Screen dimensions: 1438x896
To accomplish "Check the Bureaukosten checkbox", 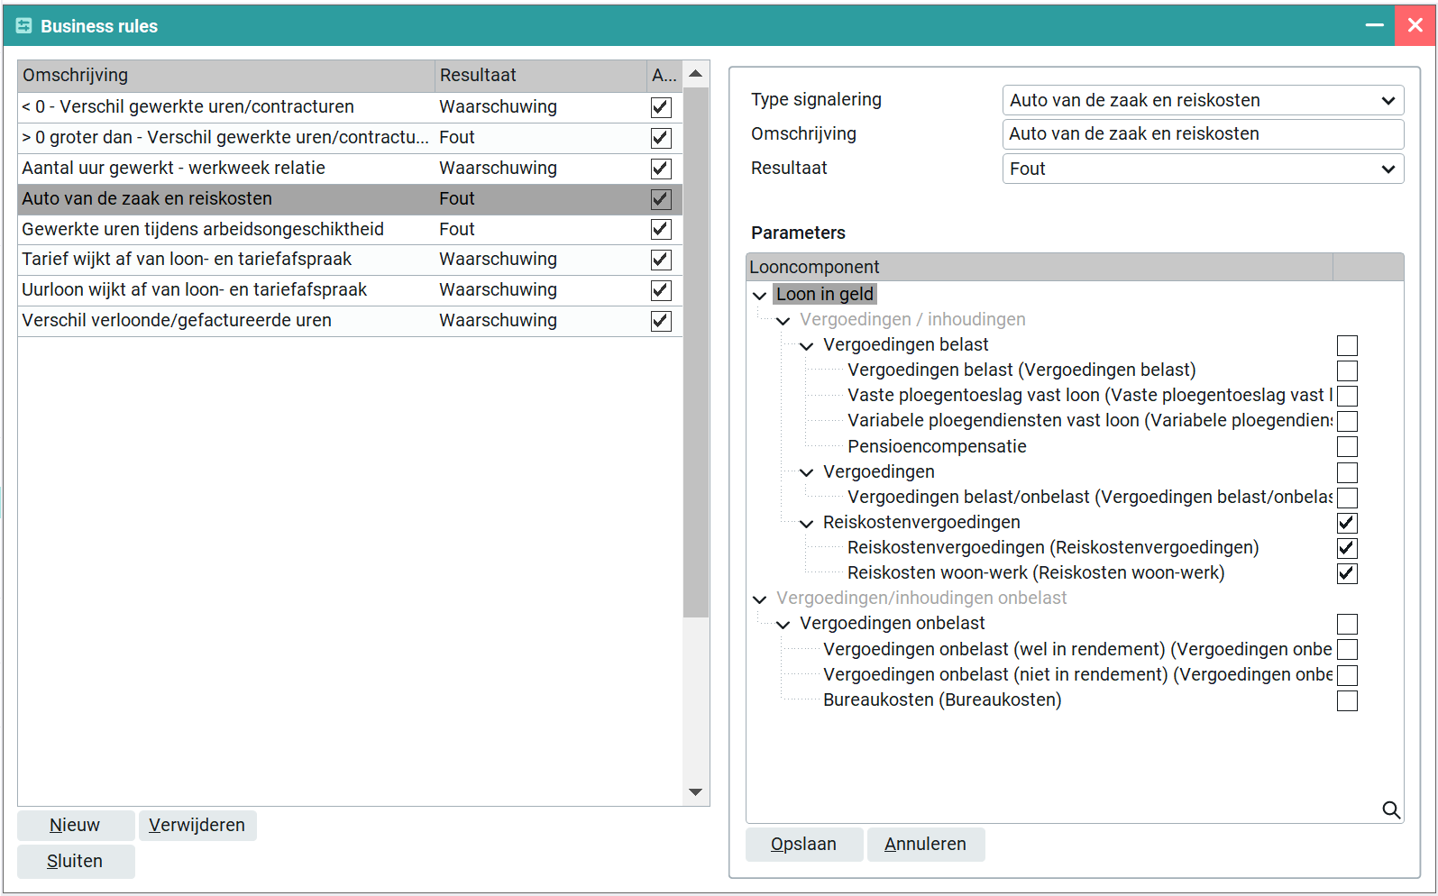I will coord(1347,700).
